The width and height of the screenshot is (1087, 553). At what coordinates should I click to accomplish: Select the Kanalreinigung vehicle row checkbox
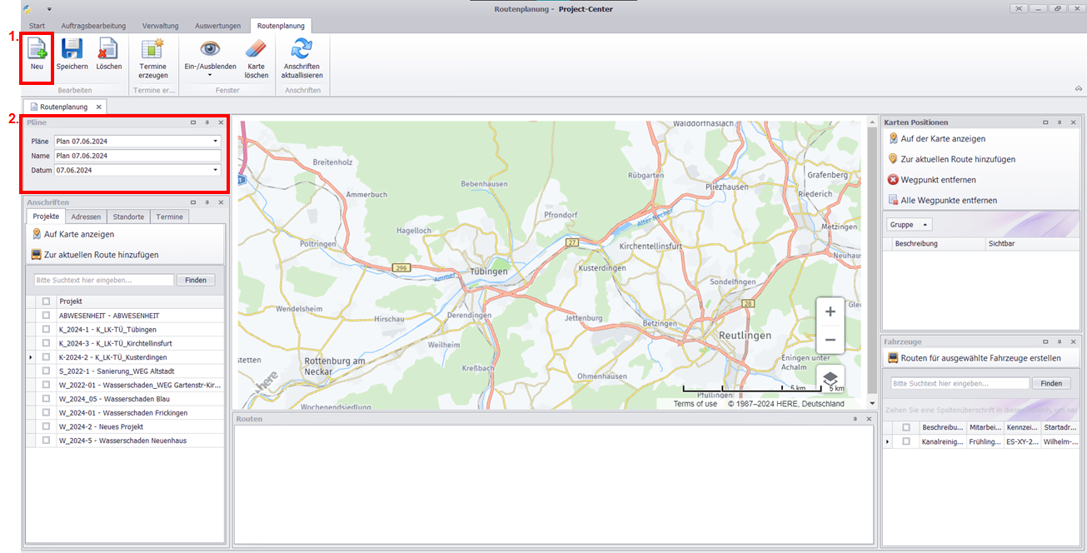[x=906, y=441]
